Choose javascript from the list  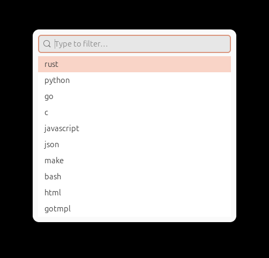coord(134,128)
